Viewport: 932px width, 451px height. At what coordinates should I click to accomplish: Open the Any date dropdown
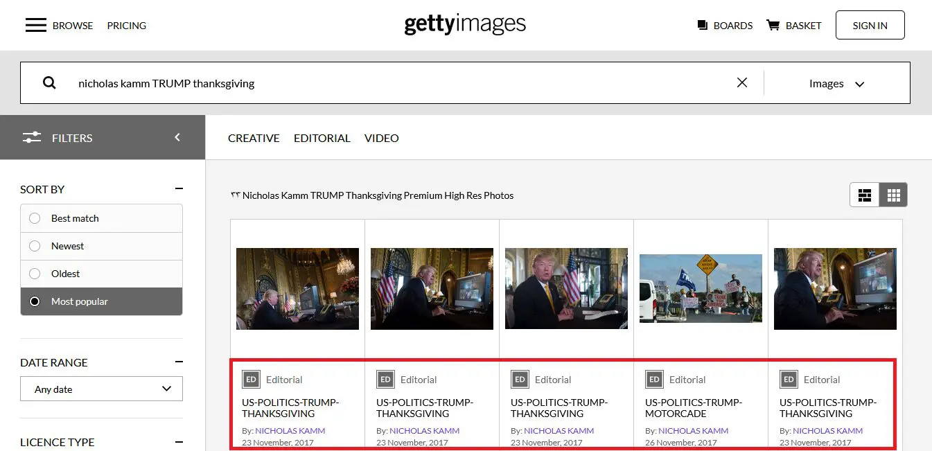point(102,389)
